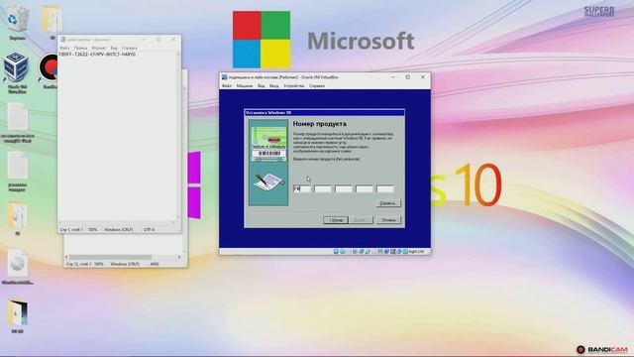This screenshot has width=634, height=357.
Task: Open Справка menu in VirtualBox window
Action: click(317, 86)
